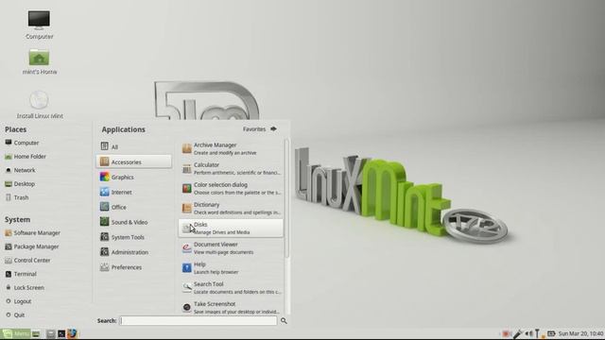Click Logout in System list
Image resolution: width=605 pixels, height=340 pixels.
(18, 301)
